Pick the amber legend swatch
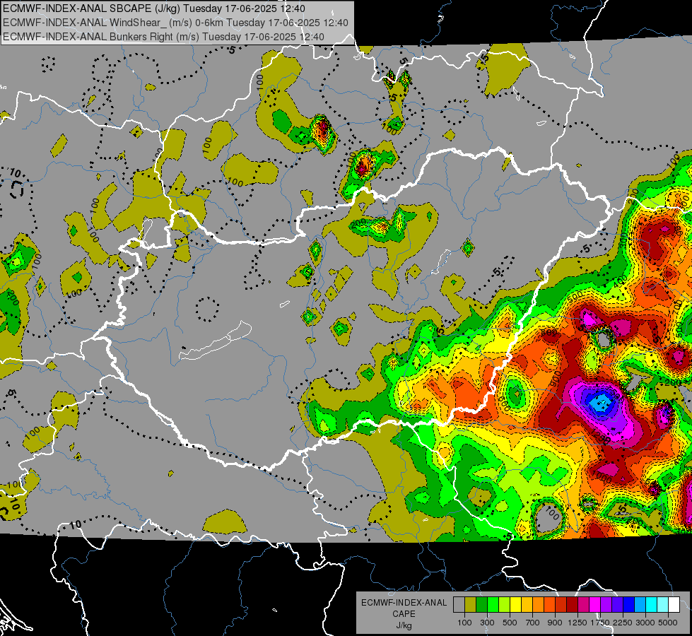This screenshot has width=692, height=636. click(527, 605)
